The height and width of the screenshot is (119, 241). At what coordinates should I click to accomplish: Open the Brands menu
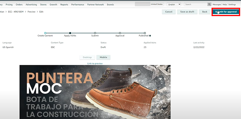point(110,5)
